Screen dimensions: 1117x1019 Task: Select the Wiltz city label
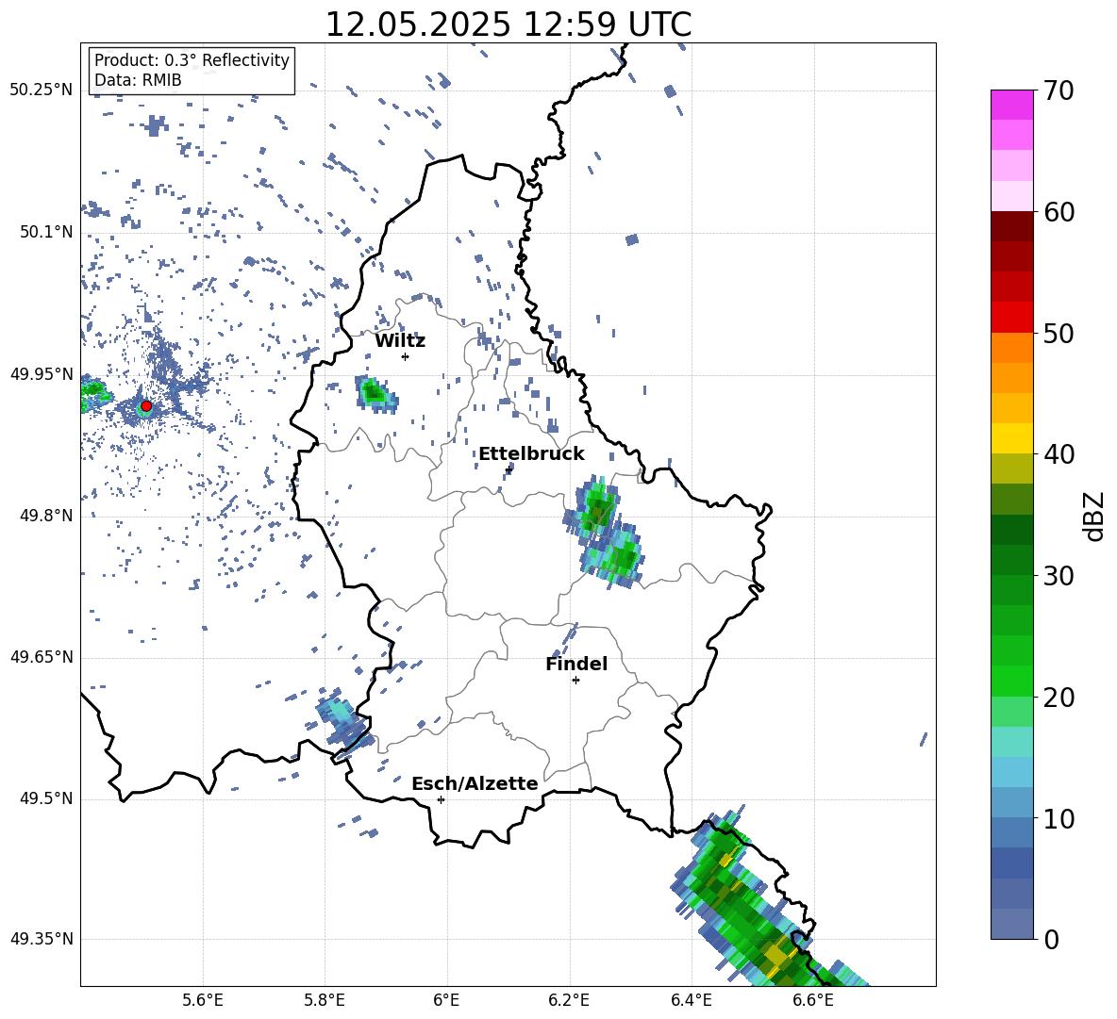400,341
